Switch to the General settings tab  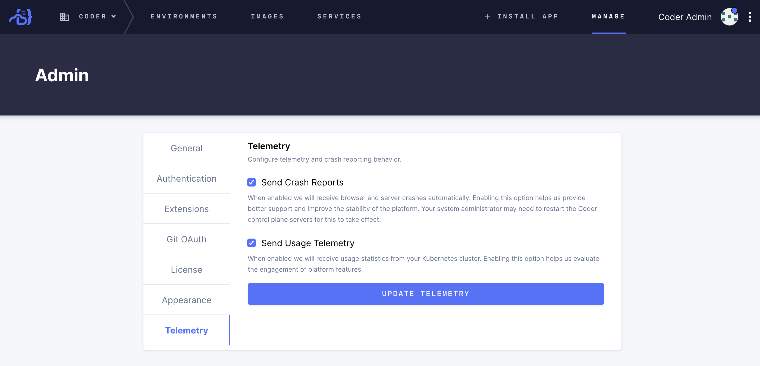(186, 148)
